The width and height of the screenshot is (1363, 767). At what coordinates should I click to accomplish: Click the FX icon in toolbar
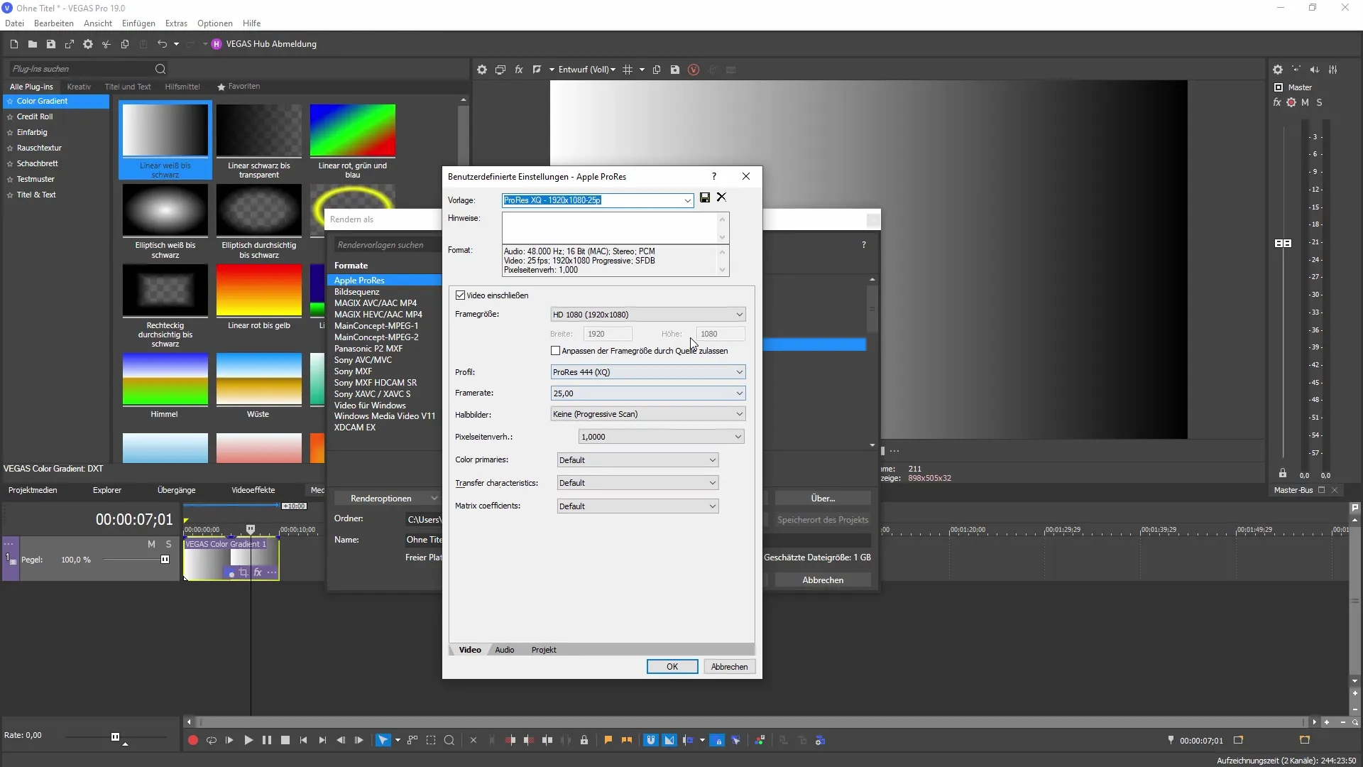(519, 70)
